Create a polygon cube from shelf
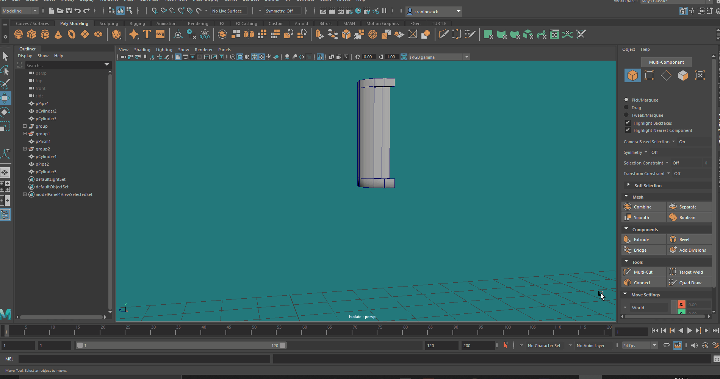 [31, 34]
